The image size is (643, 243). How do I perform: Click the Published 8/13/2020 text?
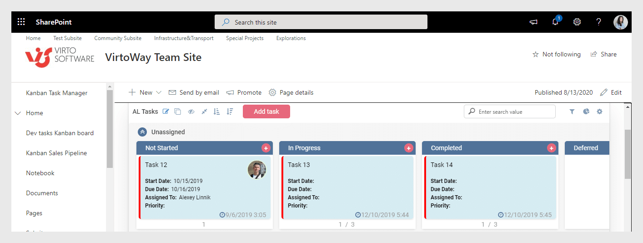564,92
